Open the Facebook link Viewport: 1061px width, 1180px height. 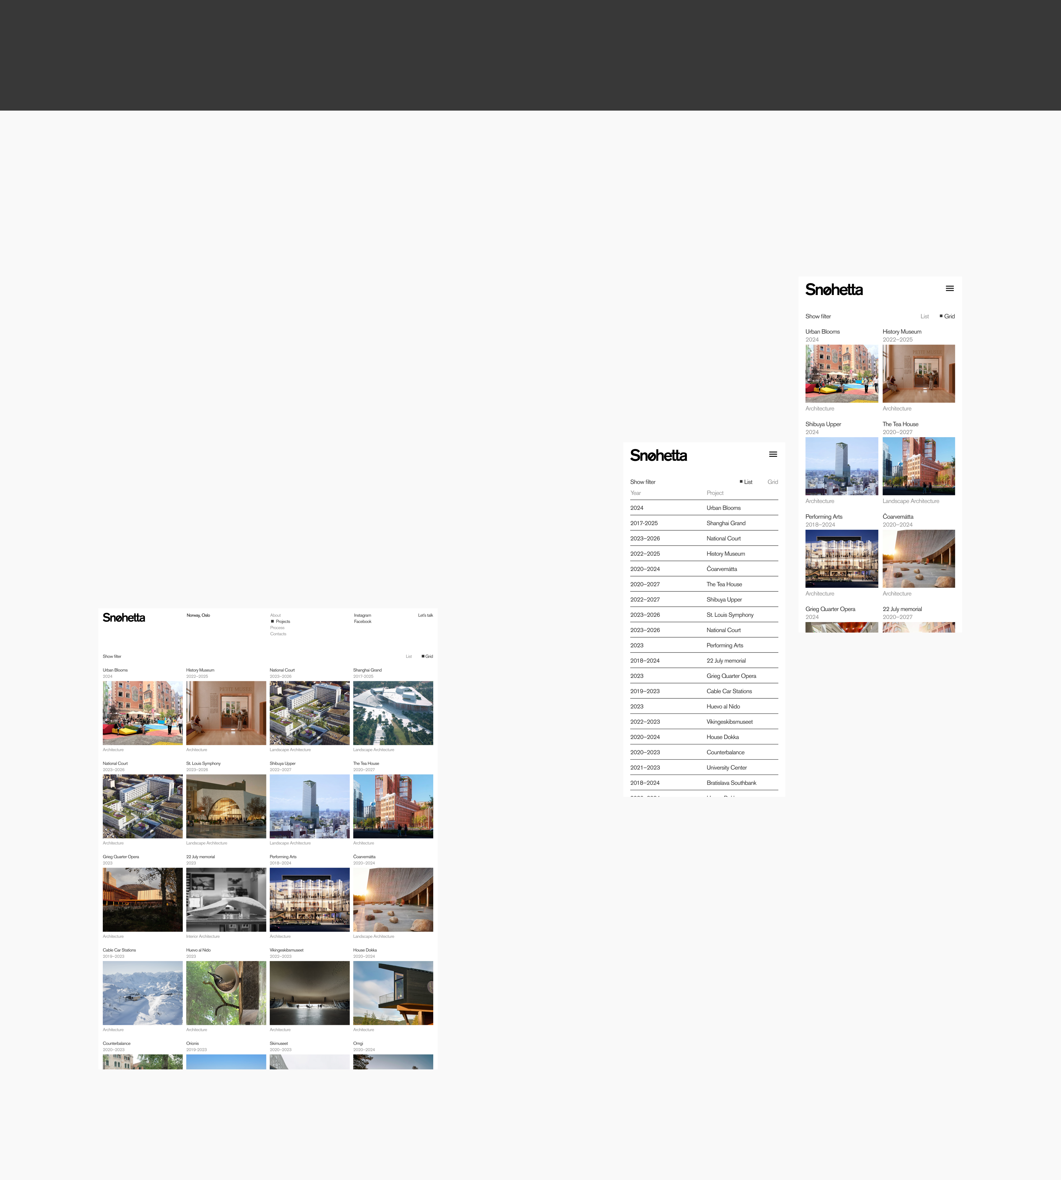coord(362,622)
